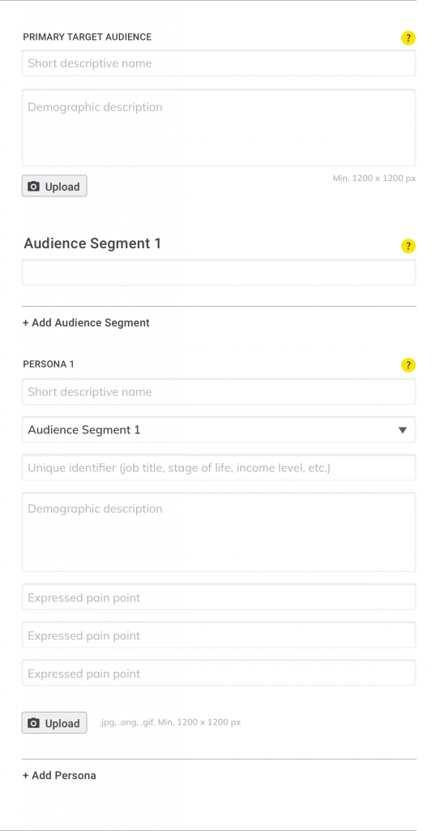The width and height of the screenshot is (445, 831).
Task: Focus the first Expressed pain point field
Action: click(219, 597)
